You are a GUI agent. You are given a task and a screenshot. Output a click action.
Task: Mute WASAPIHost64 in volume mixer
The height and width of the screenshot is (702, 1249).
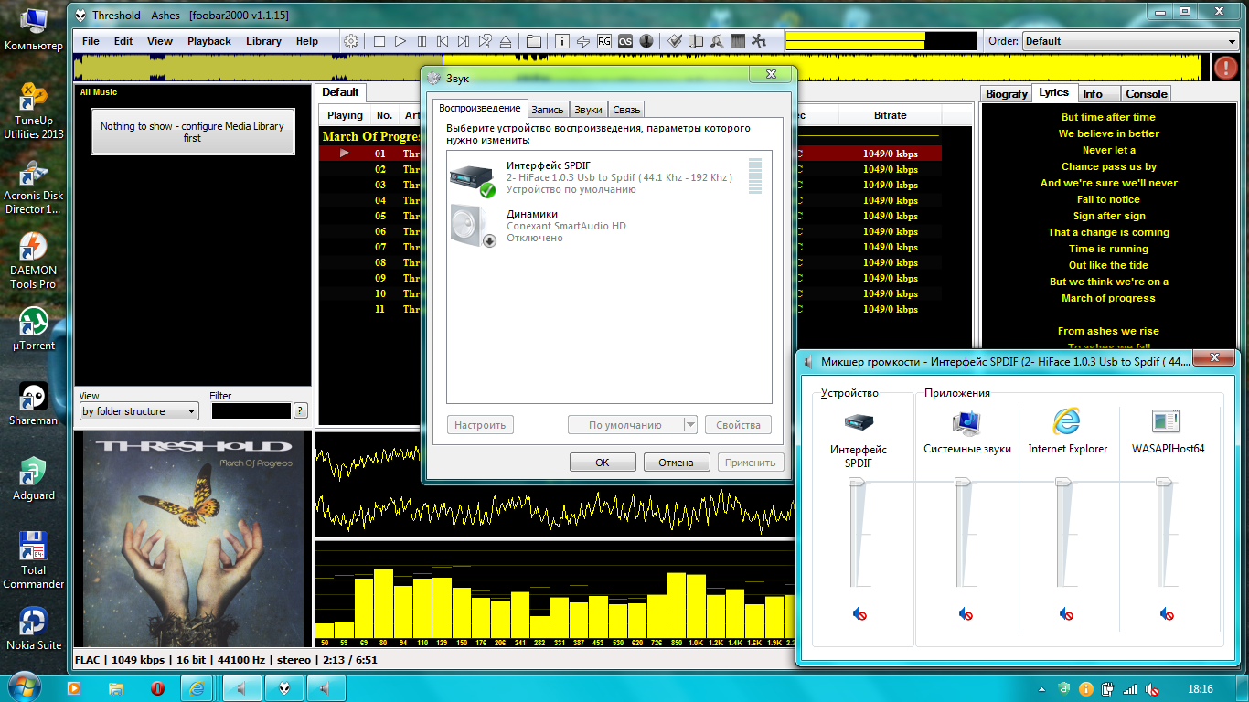pos(1166,614)
